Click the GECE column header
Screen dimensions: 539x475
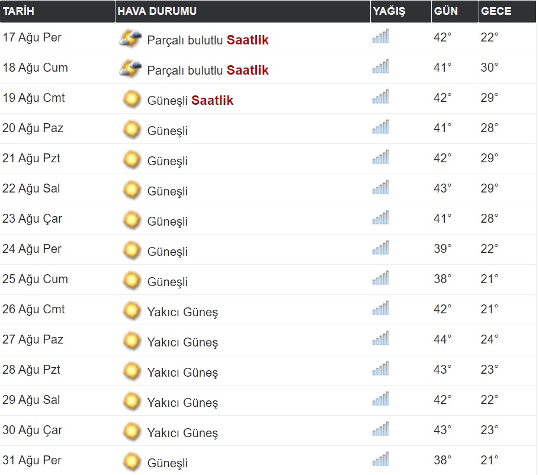496,11
